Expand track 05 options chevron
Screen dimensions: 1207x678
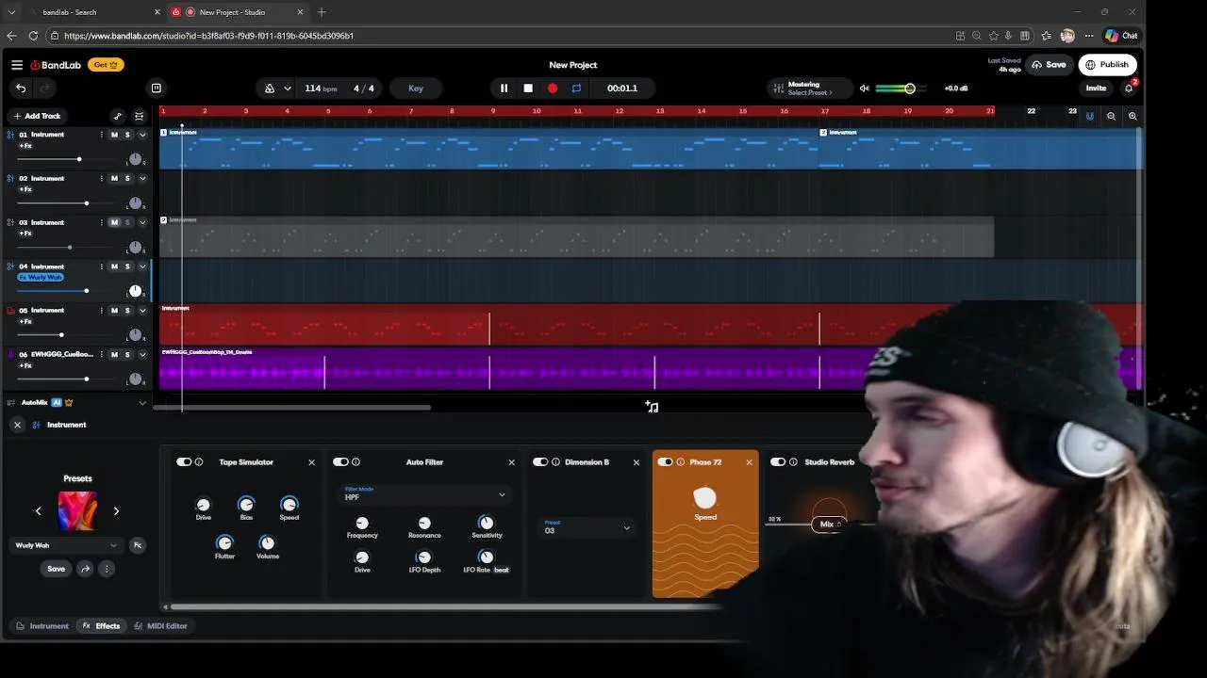pyautogui.click(x=142, y=311)
